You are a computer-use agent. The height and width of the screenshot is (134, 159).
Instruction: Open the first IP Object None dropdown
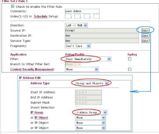pyautogui.click(x=90, y=118)
